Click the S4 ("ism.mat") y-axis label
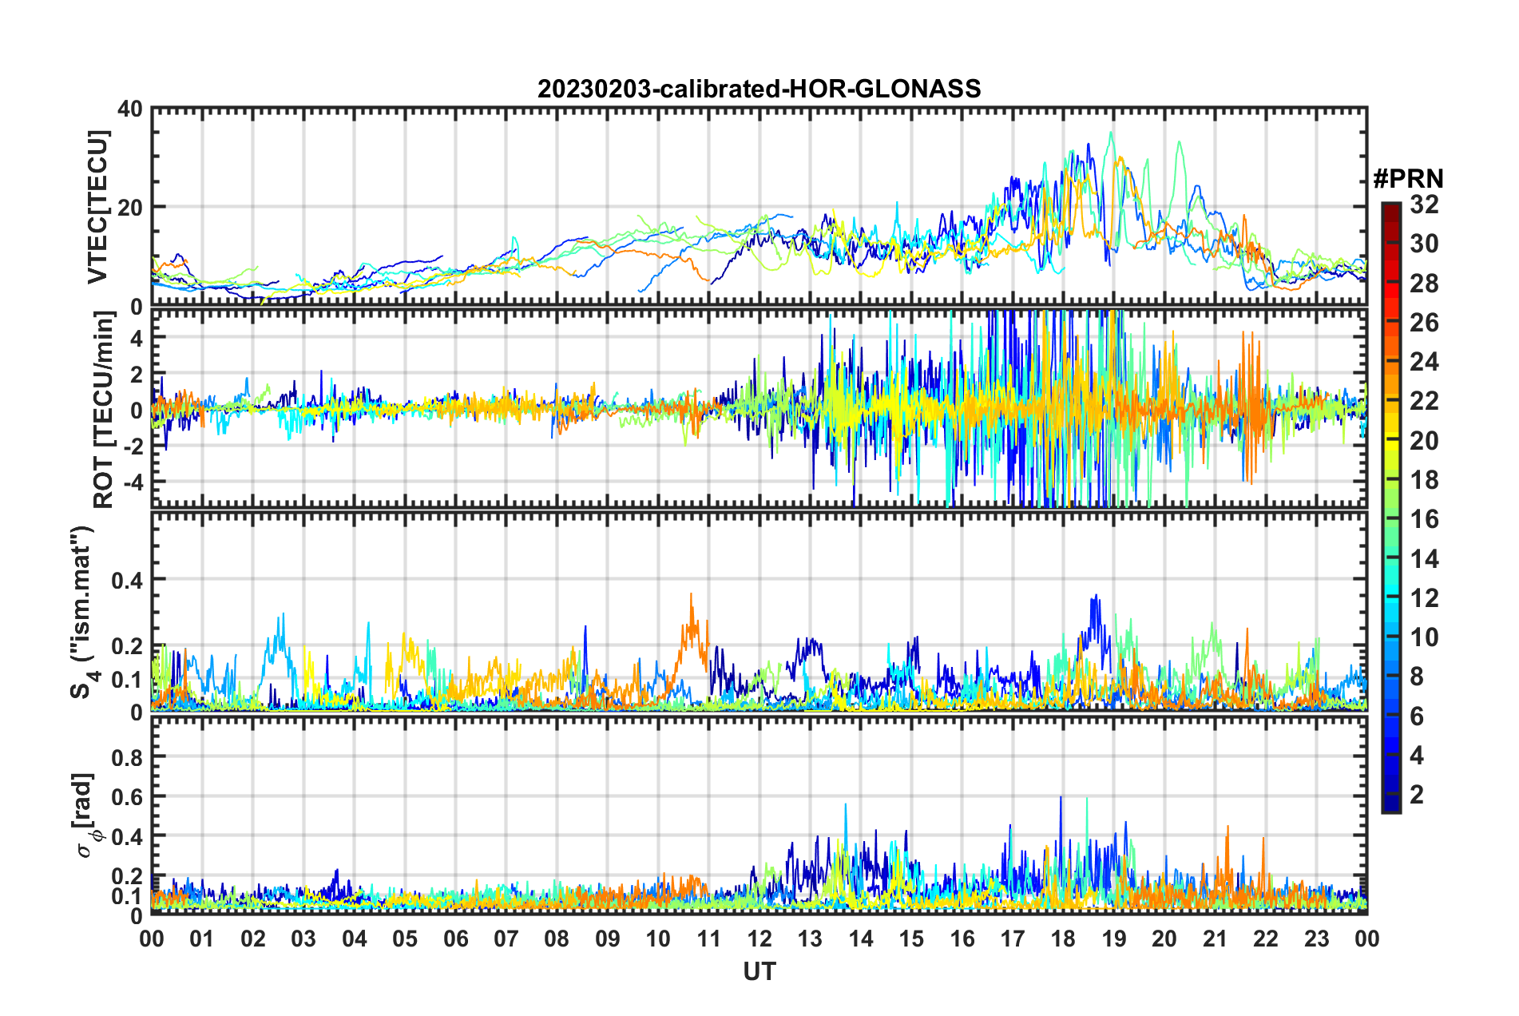1519x1016 pixels. click(x=84, y=612)
